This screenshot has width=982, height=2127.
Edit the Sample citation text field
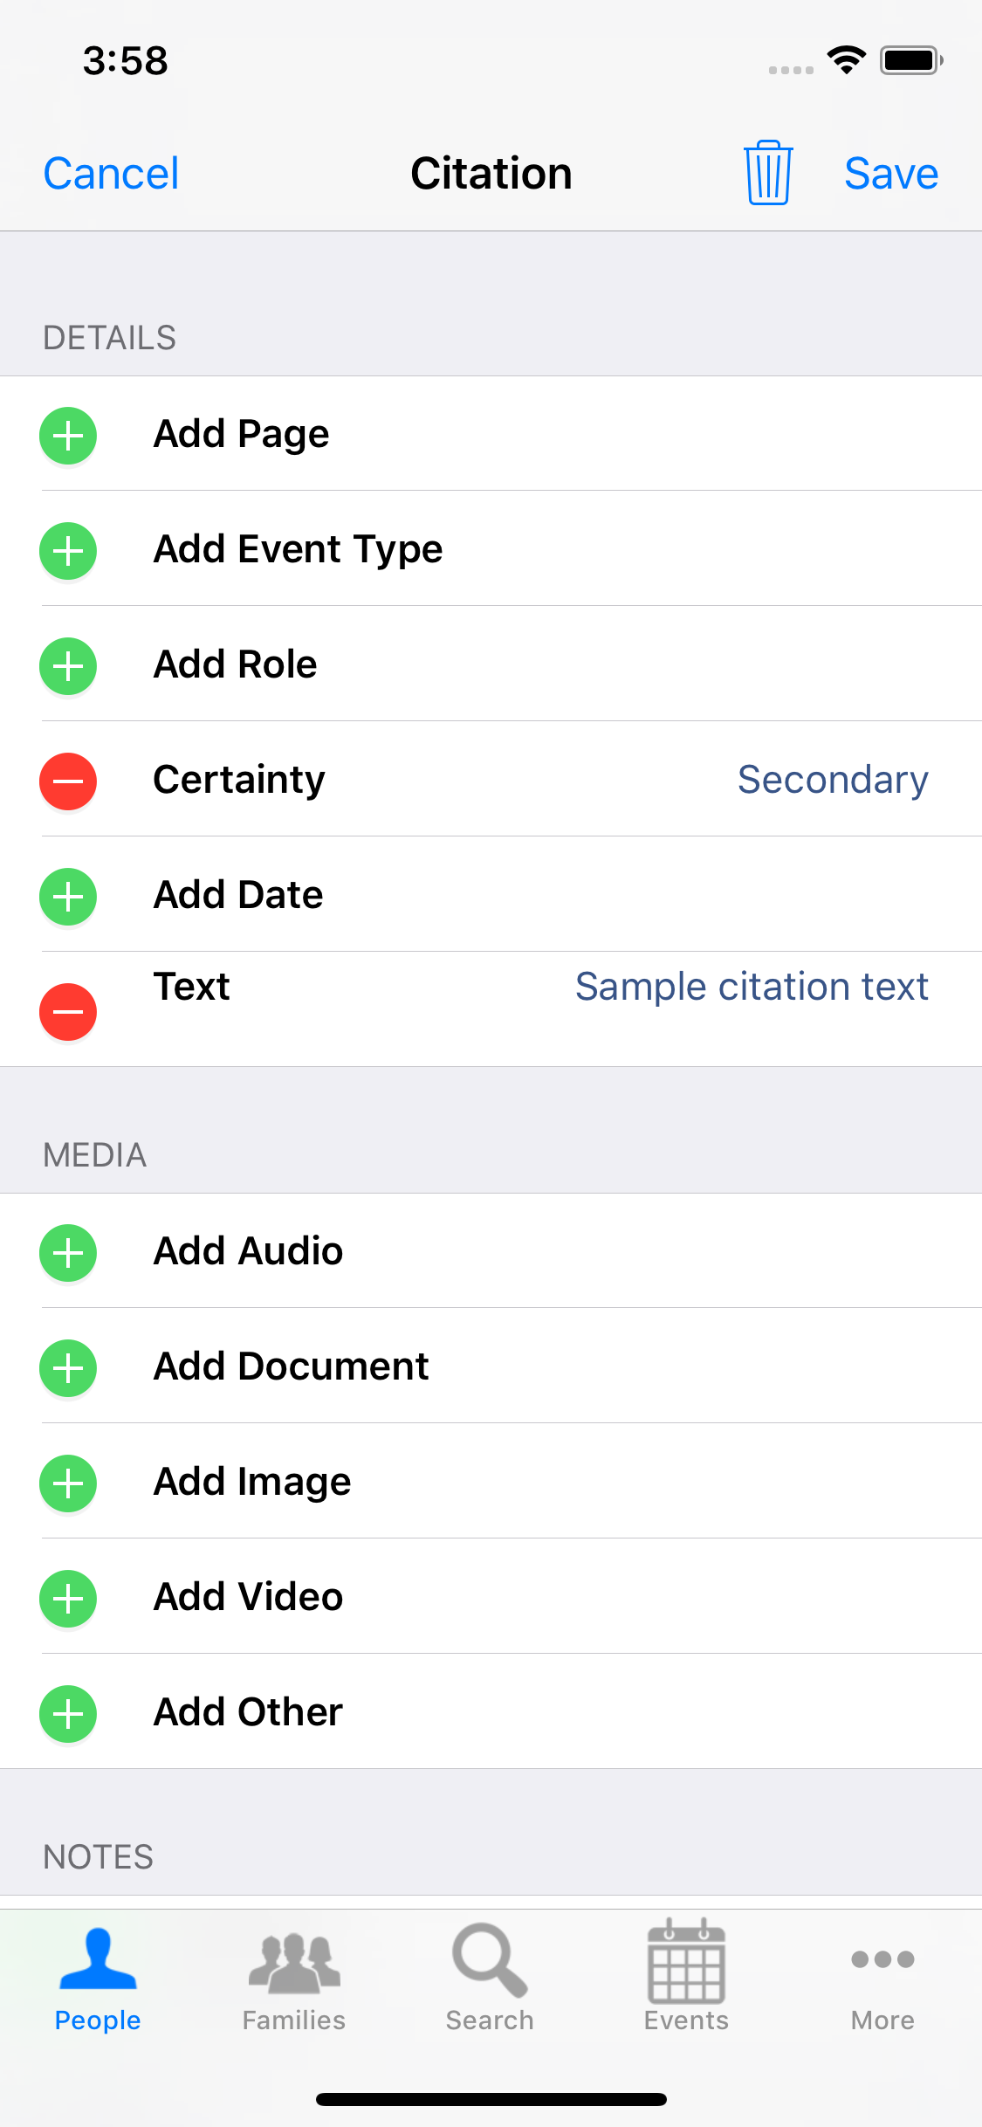point(751,987)
